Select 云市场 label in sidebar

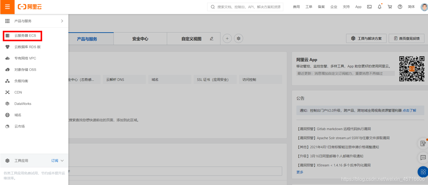click(19, 126)
